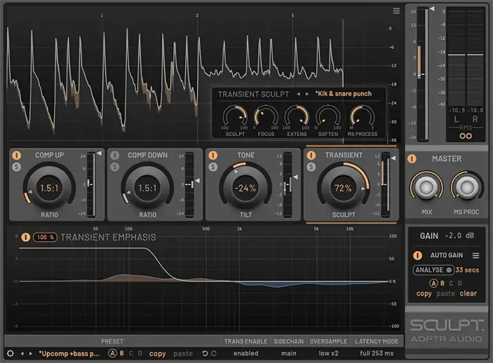Image resolution: width=493 pixels, height=363 pixels.
Task: Select Auto Gain slot B
Action: (442, 283)
